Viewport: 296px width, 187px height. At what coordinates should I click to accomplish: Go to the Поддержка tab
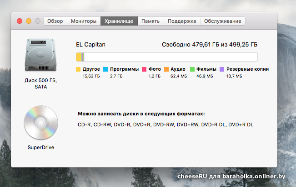click(x=182, y=21)
